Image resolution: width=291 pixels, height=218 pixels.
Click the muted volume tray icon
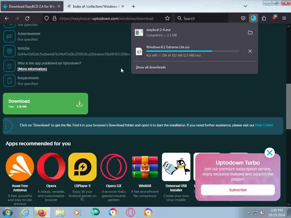262,213
